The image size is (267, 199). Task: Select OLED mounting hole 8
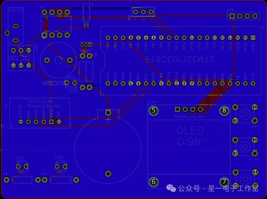coord(224,111)
